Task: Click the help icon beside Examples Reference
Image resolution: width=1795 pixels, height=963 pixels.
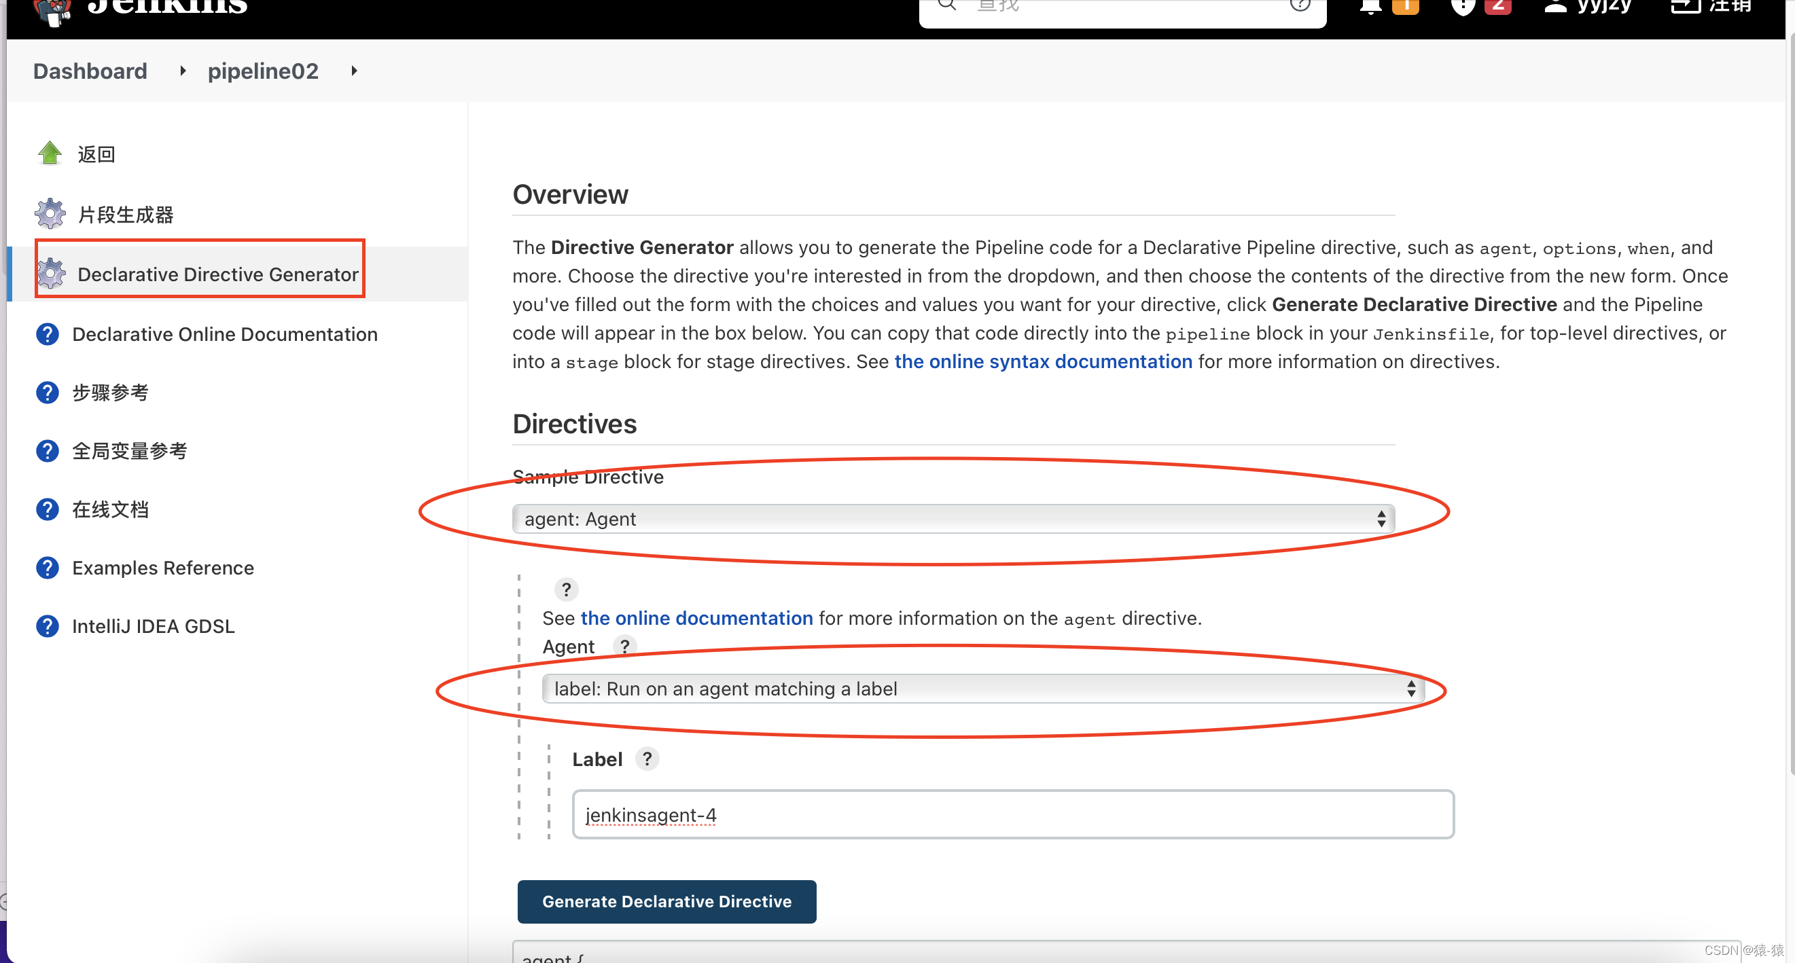Action: tap(47, 568)
